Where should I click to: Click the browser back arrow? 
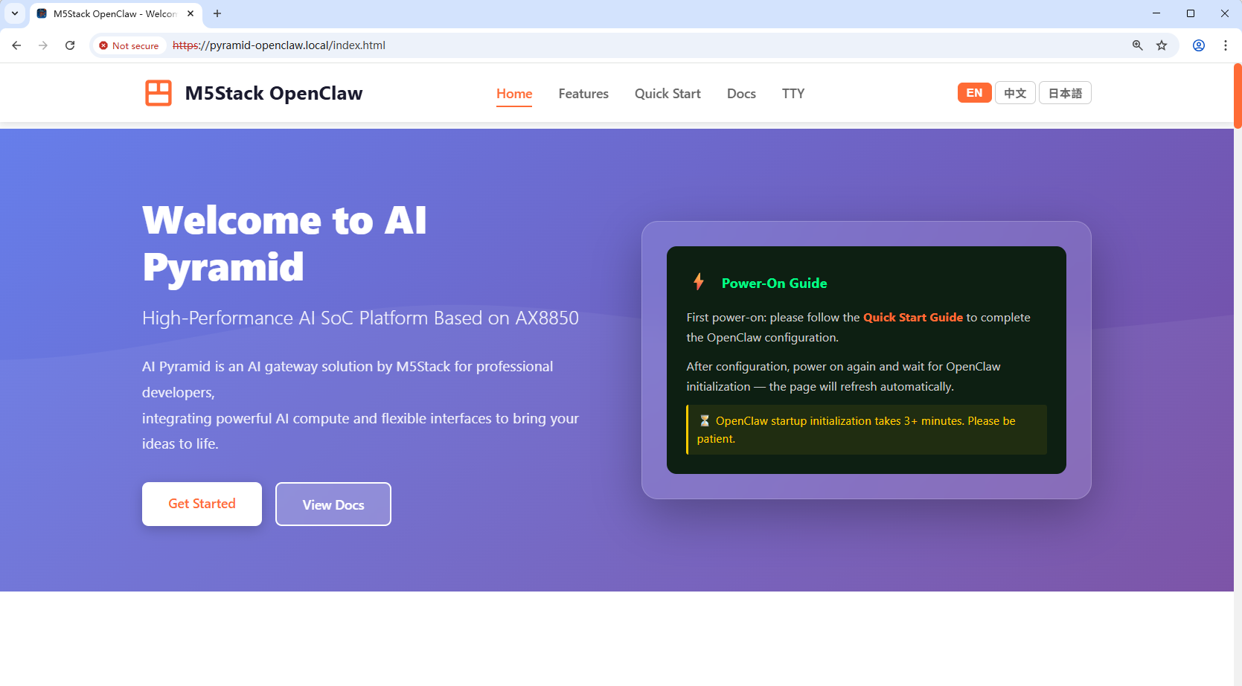(16, 45)
